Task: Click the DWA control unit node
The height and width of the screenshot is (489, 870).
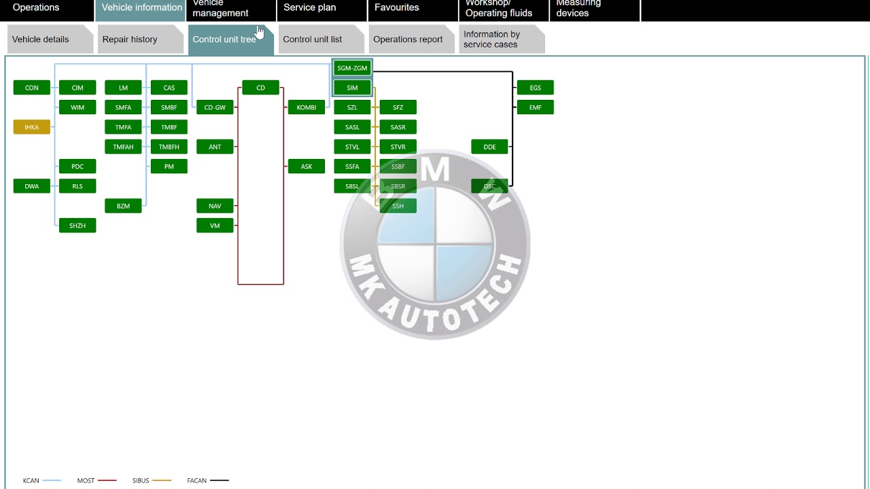Action: click(x=32, y=186)
